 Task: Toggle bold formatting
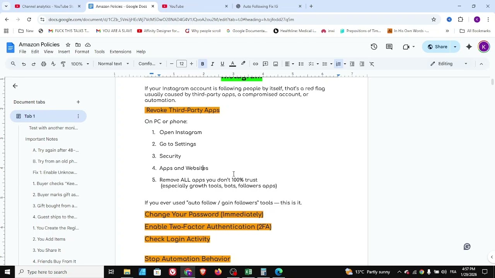[x=202, y=64]
